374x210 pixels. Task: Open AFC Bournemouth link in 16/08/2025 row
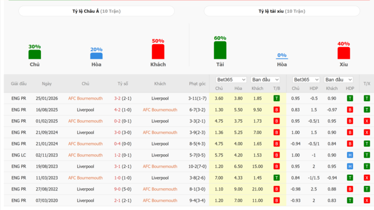tap(160, 110)
